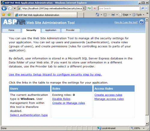This screenshot has height=131, width=150.
Task: Click Select authentication type link
Action: pyautogui.click(x=29, y=115)
